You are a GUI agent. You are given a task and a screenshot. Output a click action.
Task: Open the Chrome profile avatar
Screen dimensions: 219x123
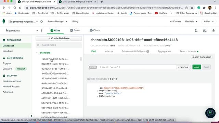pos(210,8)
